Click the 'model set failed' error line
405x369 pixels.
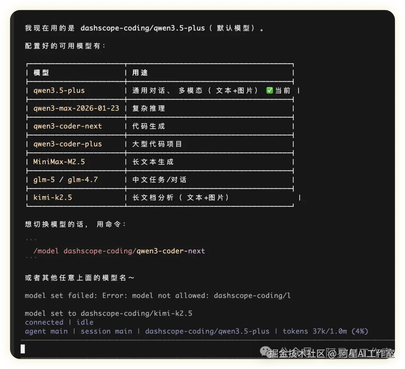[x=157, y=296]
